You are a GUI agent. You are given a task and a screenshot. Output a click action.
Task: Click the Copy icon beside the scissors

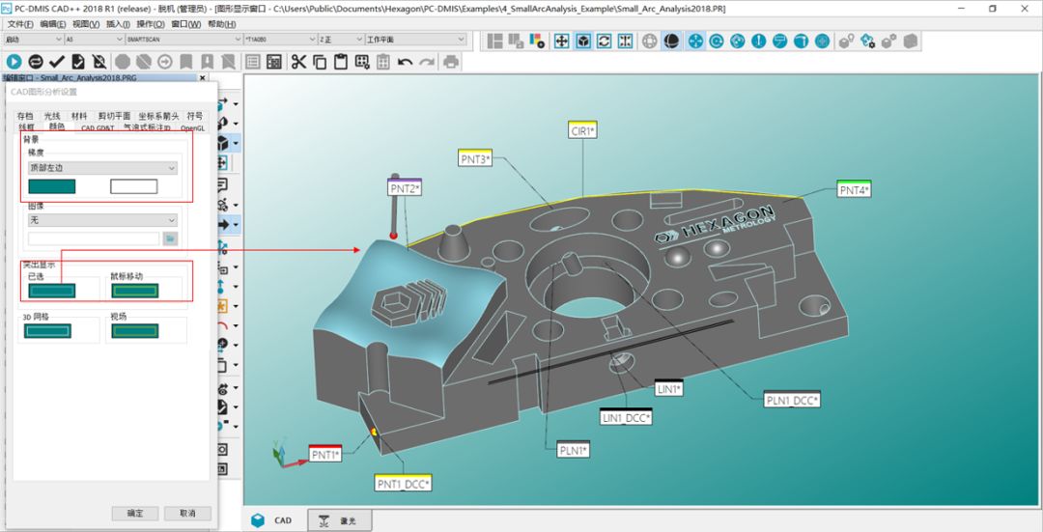point(320,62)
